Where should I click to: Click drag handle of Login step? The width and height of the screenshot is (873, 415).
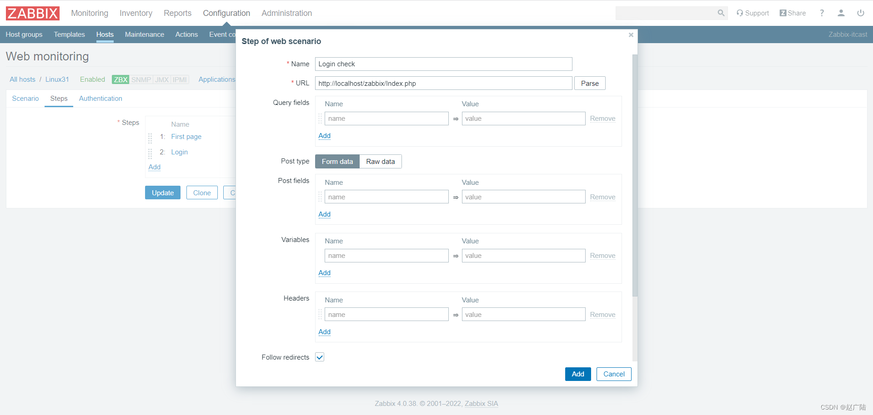tap(150, 153)
